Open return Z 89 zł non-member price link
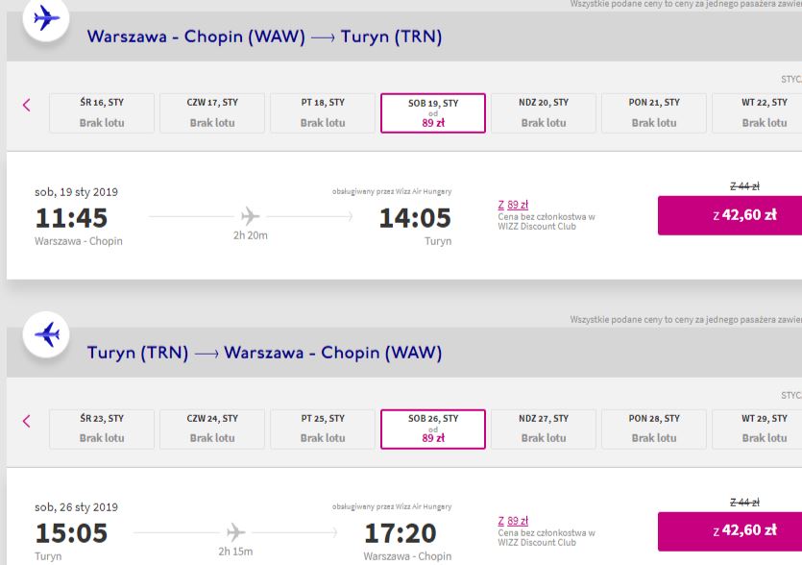This screenshot has height=565, width=802. (x=513, y=521)
